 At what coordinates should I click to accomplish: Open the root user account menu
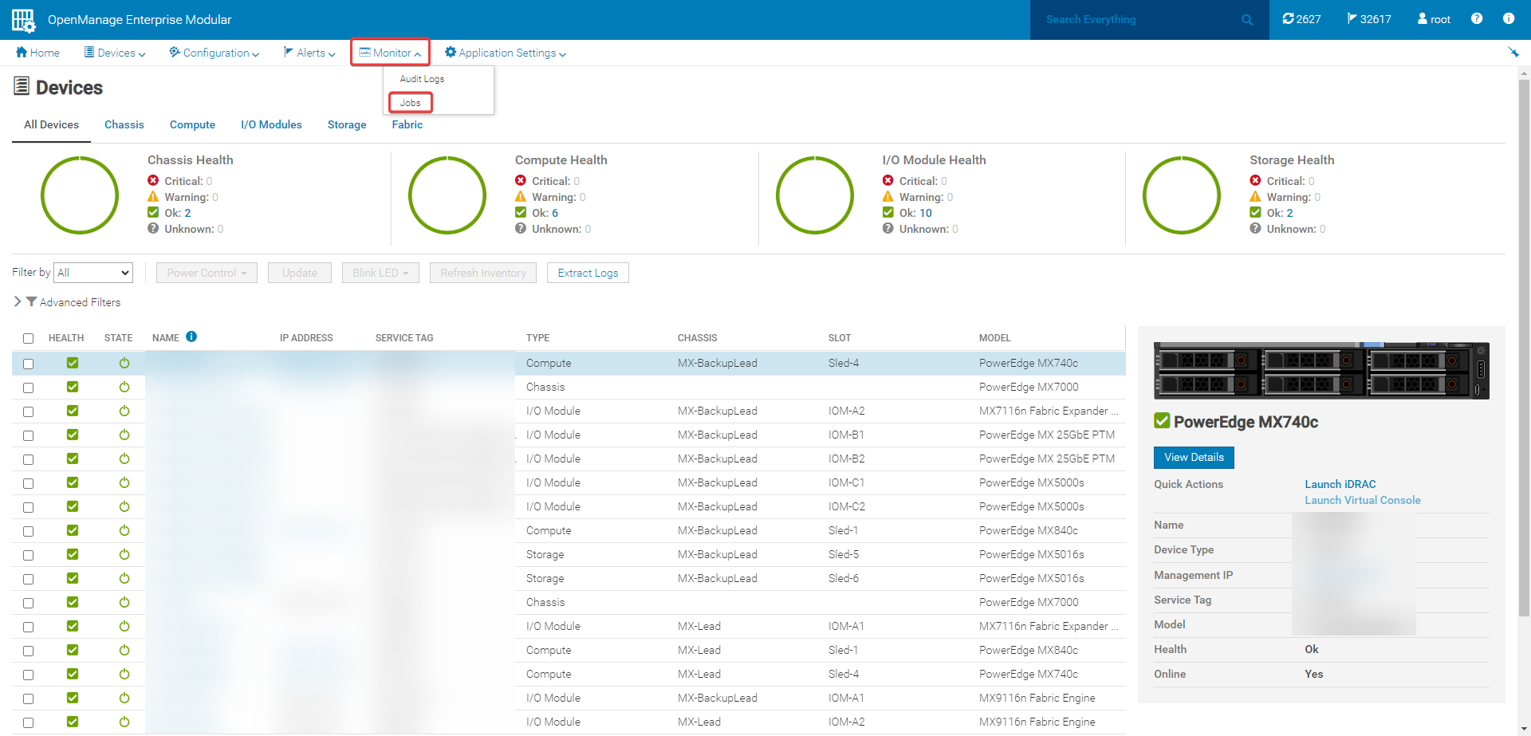click(x=1434, y=19)
